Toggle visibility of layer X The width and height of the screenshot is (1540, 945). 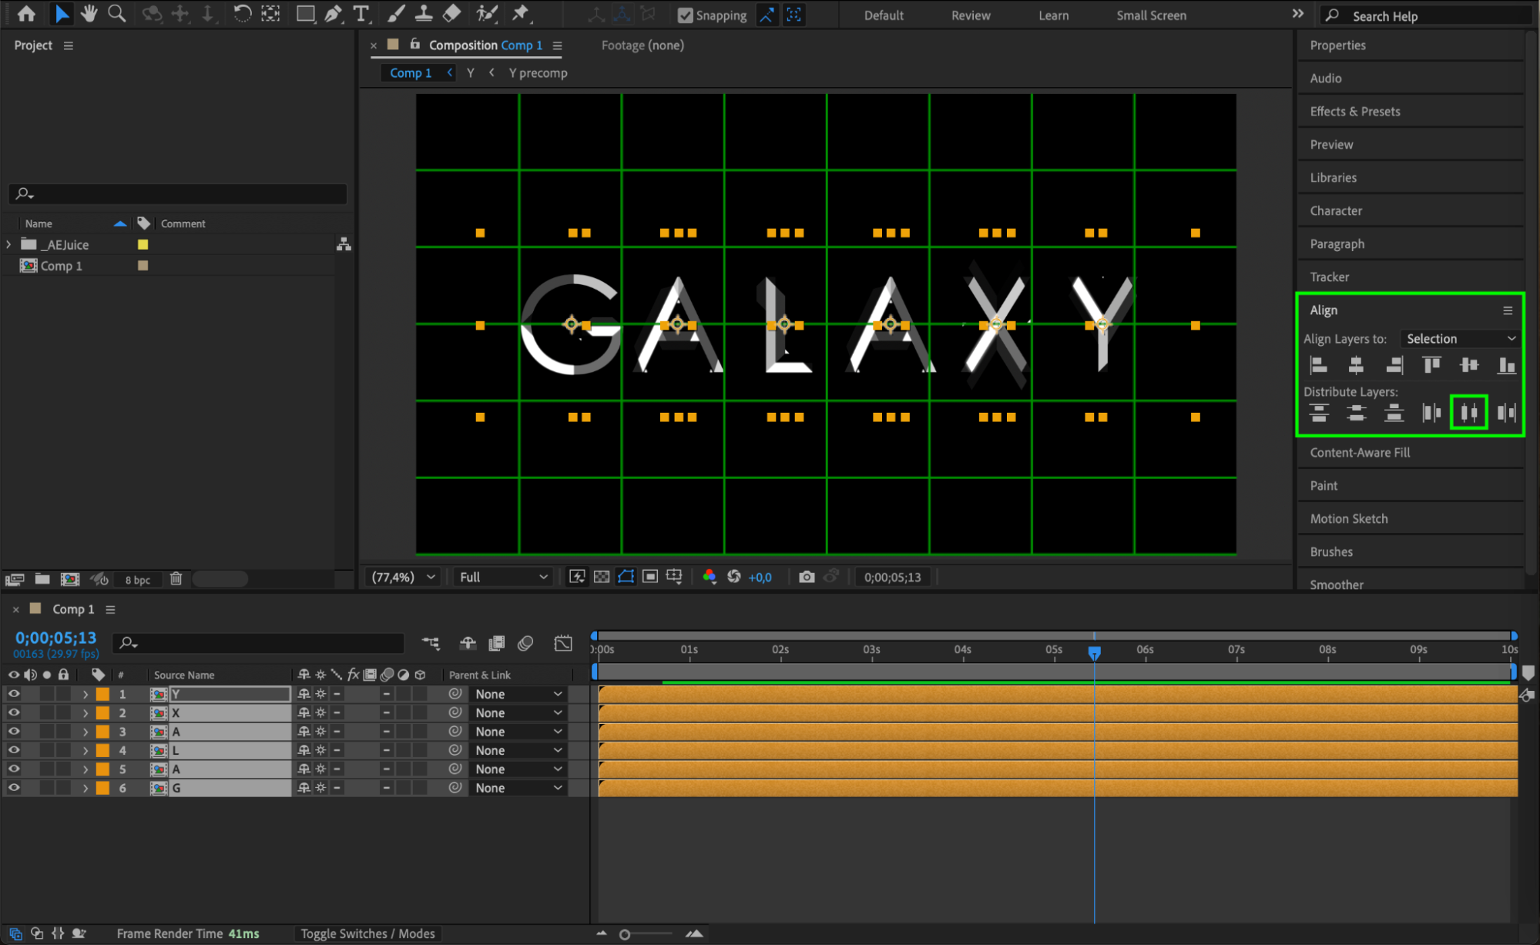14,713
